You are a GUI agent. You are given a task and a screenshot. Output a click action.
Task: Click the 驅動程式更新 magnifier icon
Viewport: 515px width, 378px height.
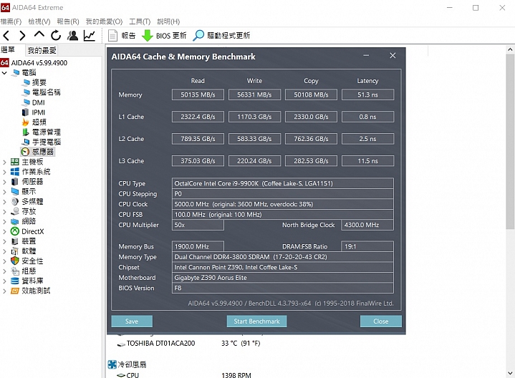tap(198, 36)
